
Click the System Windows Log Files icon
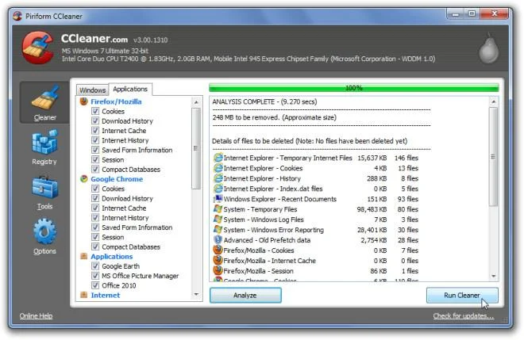pyautogui.click(x=218, y=220)
